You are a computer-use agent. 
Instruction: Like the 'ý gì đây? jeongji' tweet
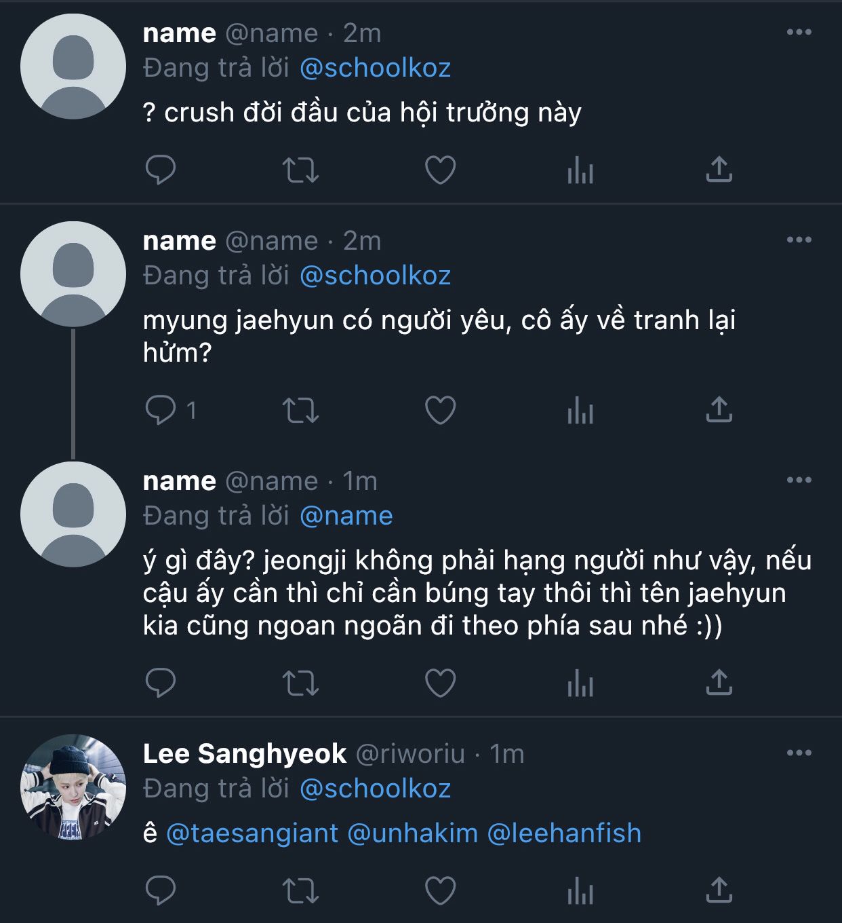(x=440, y=683)
